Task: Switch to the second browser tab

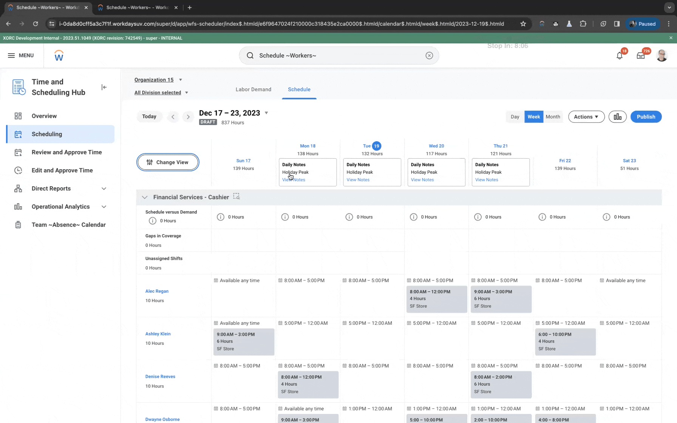Action: [137, 8]
